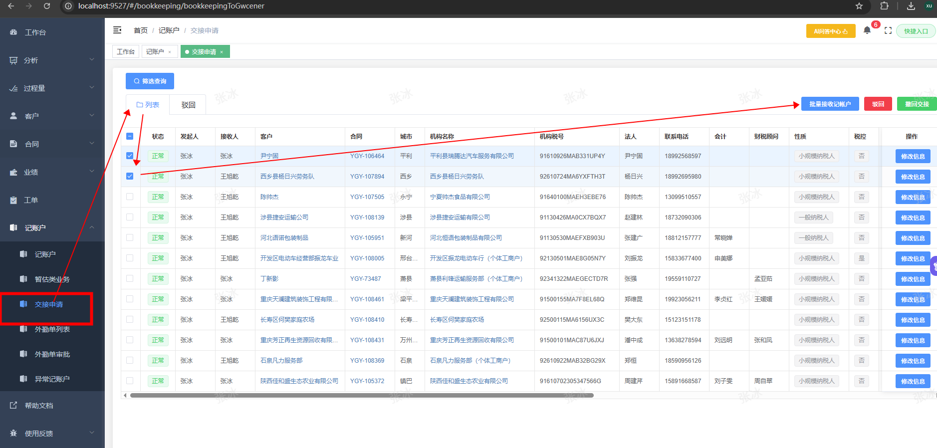The height and width of the screenshot is (448, 937).
Task: Click the 帮助文档 external link icon
Action: click(x=13, y=406)
